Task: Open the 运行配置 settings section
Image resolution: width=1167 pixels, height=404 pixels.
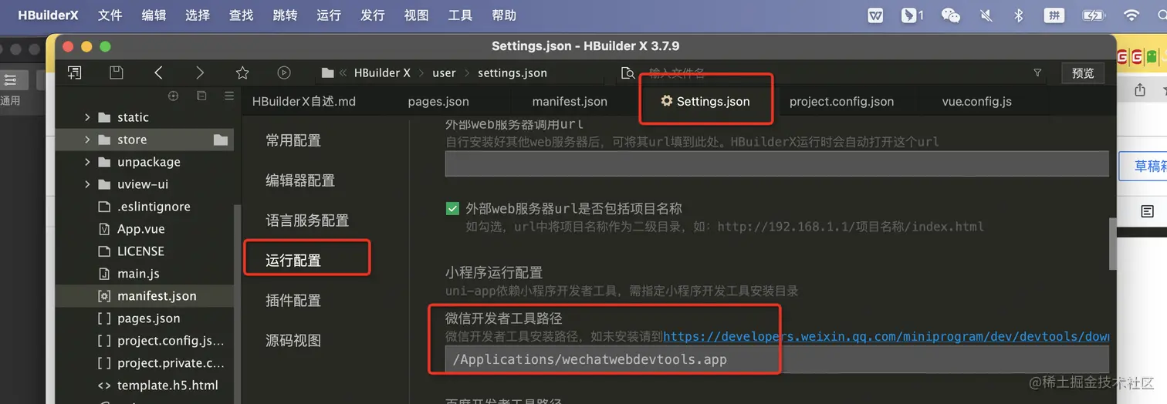Action: (x=293, y=261)
